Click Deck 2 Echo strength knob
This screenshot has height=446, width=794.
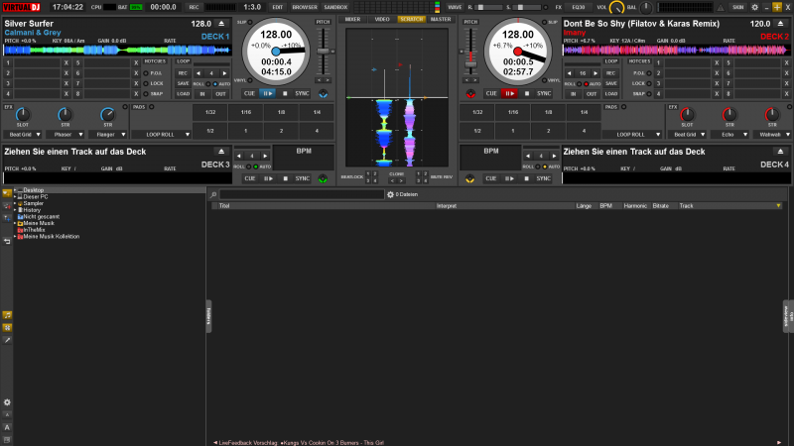coord(729,114)
